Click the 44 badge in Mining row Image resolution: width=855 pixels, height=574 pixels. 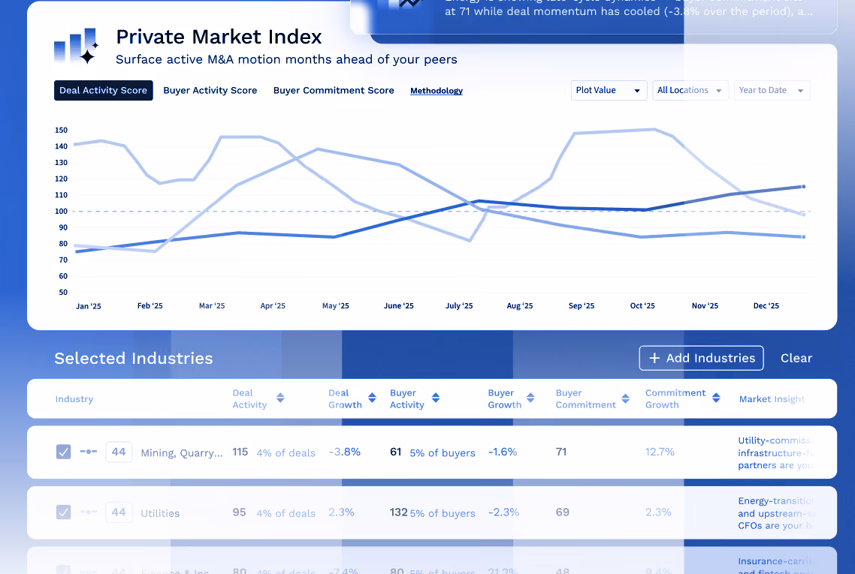[x=119, y=452]
